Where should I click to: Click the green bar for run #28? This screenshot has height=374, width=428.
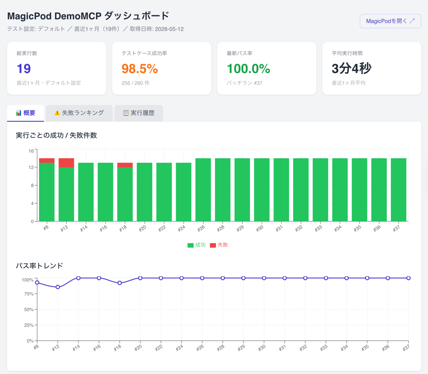(223, 190)
